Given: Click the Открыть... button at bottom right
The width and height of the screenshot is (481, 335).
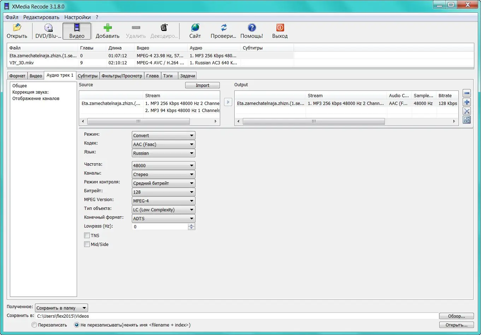Looking at the screenshot, I should click(456, 325).
